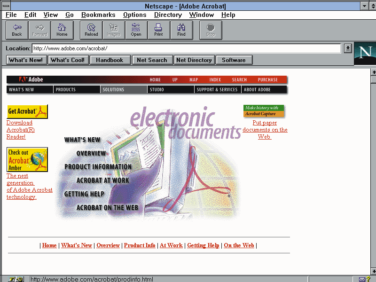Open the Go menu

point(69,15)
